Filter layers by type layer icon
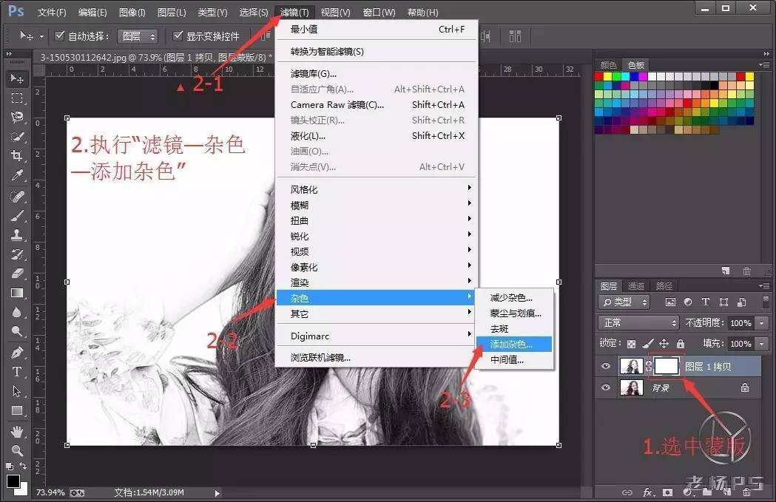 pos(706,302)
